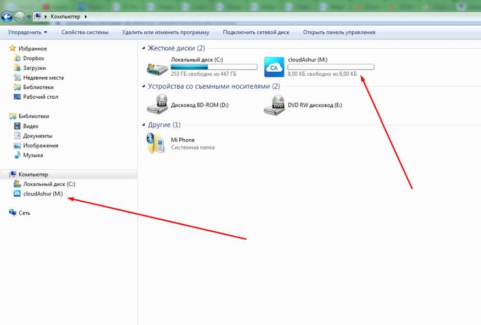Click the Forward navigation arrow button
The width and height of the screenshot is (481, 325).
pos(20,16)
